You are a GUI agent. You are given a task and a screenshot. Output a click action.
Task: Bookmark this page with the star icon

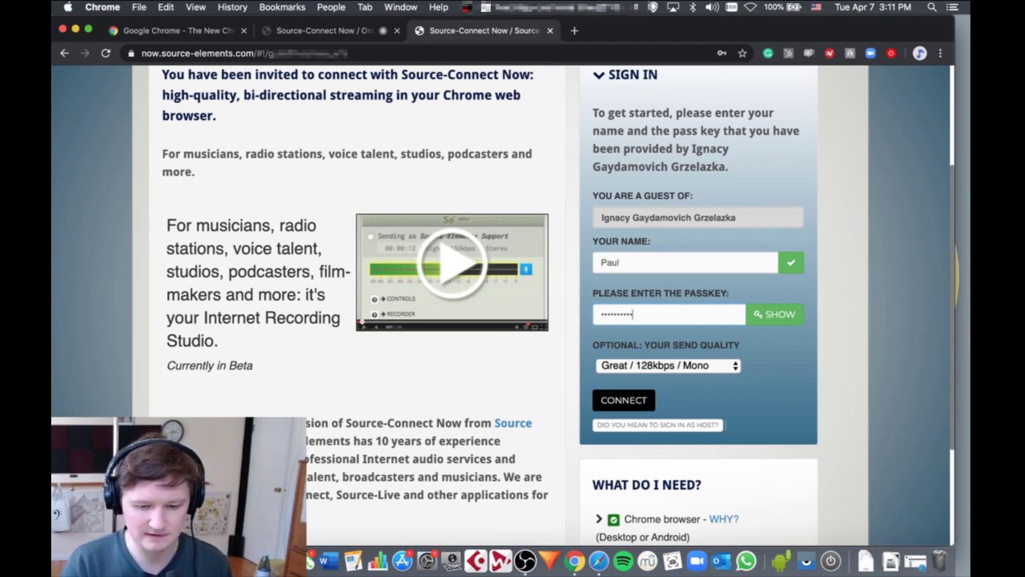[x=742, y=53]
